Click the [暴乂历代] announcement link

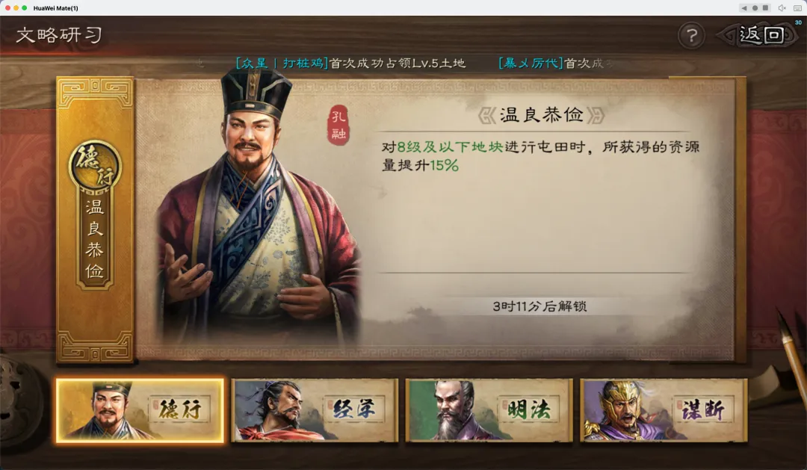pos(531,64)
